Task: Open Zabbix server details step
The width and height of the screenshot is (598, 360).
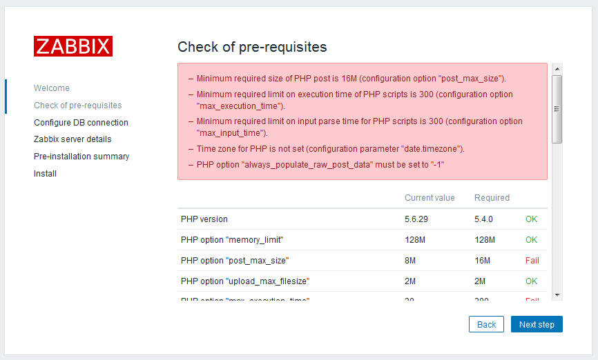Action: coord(73,139)
